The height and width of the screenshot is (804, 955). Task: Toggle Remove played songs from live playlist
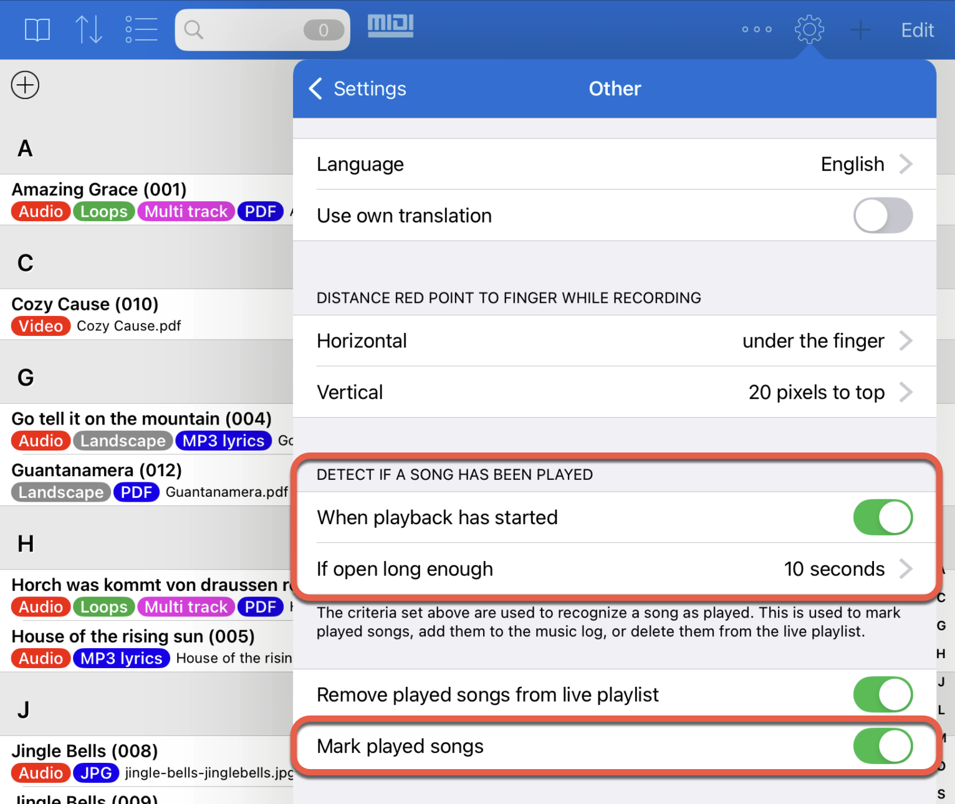[882, 694]
